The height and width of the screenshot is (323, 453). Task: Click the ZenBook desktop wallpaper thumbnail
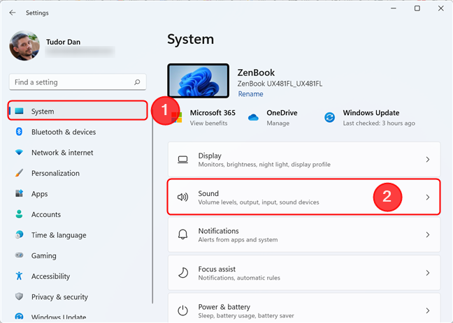click(x=199, y=81)
